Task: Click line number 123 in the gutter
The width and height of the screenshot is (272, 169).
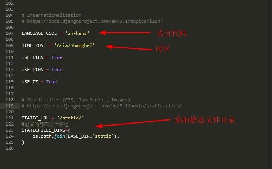Action: click(9, 130)
